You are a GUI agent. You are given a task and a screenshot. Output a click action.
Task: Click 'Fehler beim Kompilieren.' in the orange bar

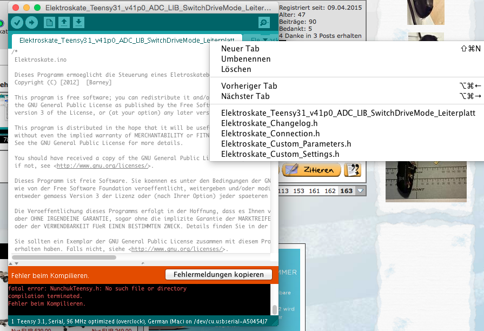(x=50, y=275)
